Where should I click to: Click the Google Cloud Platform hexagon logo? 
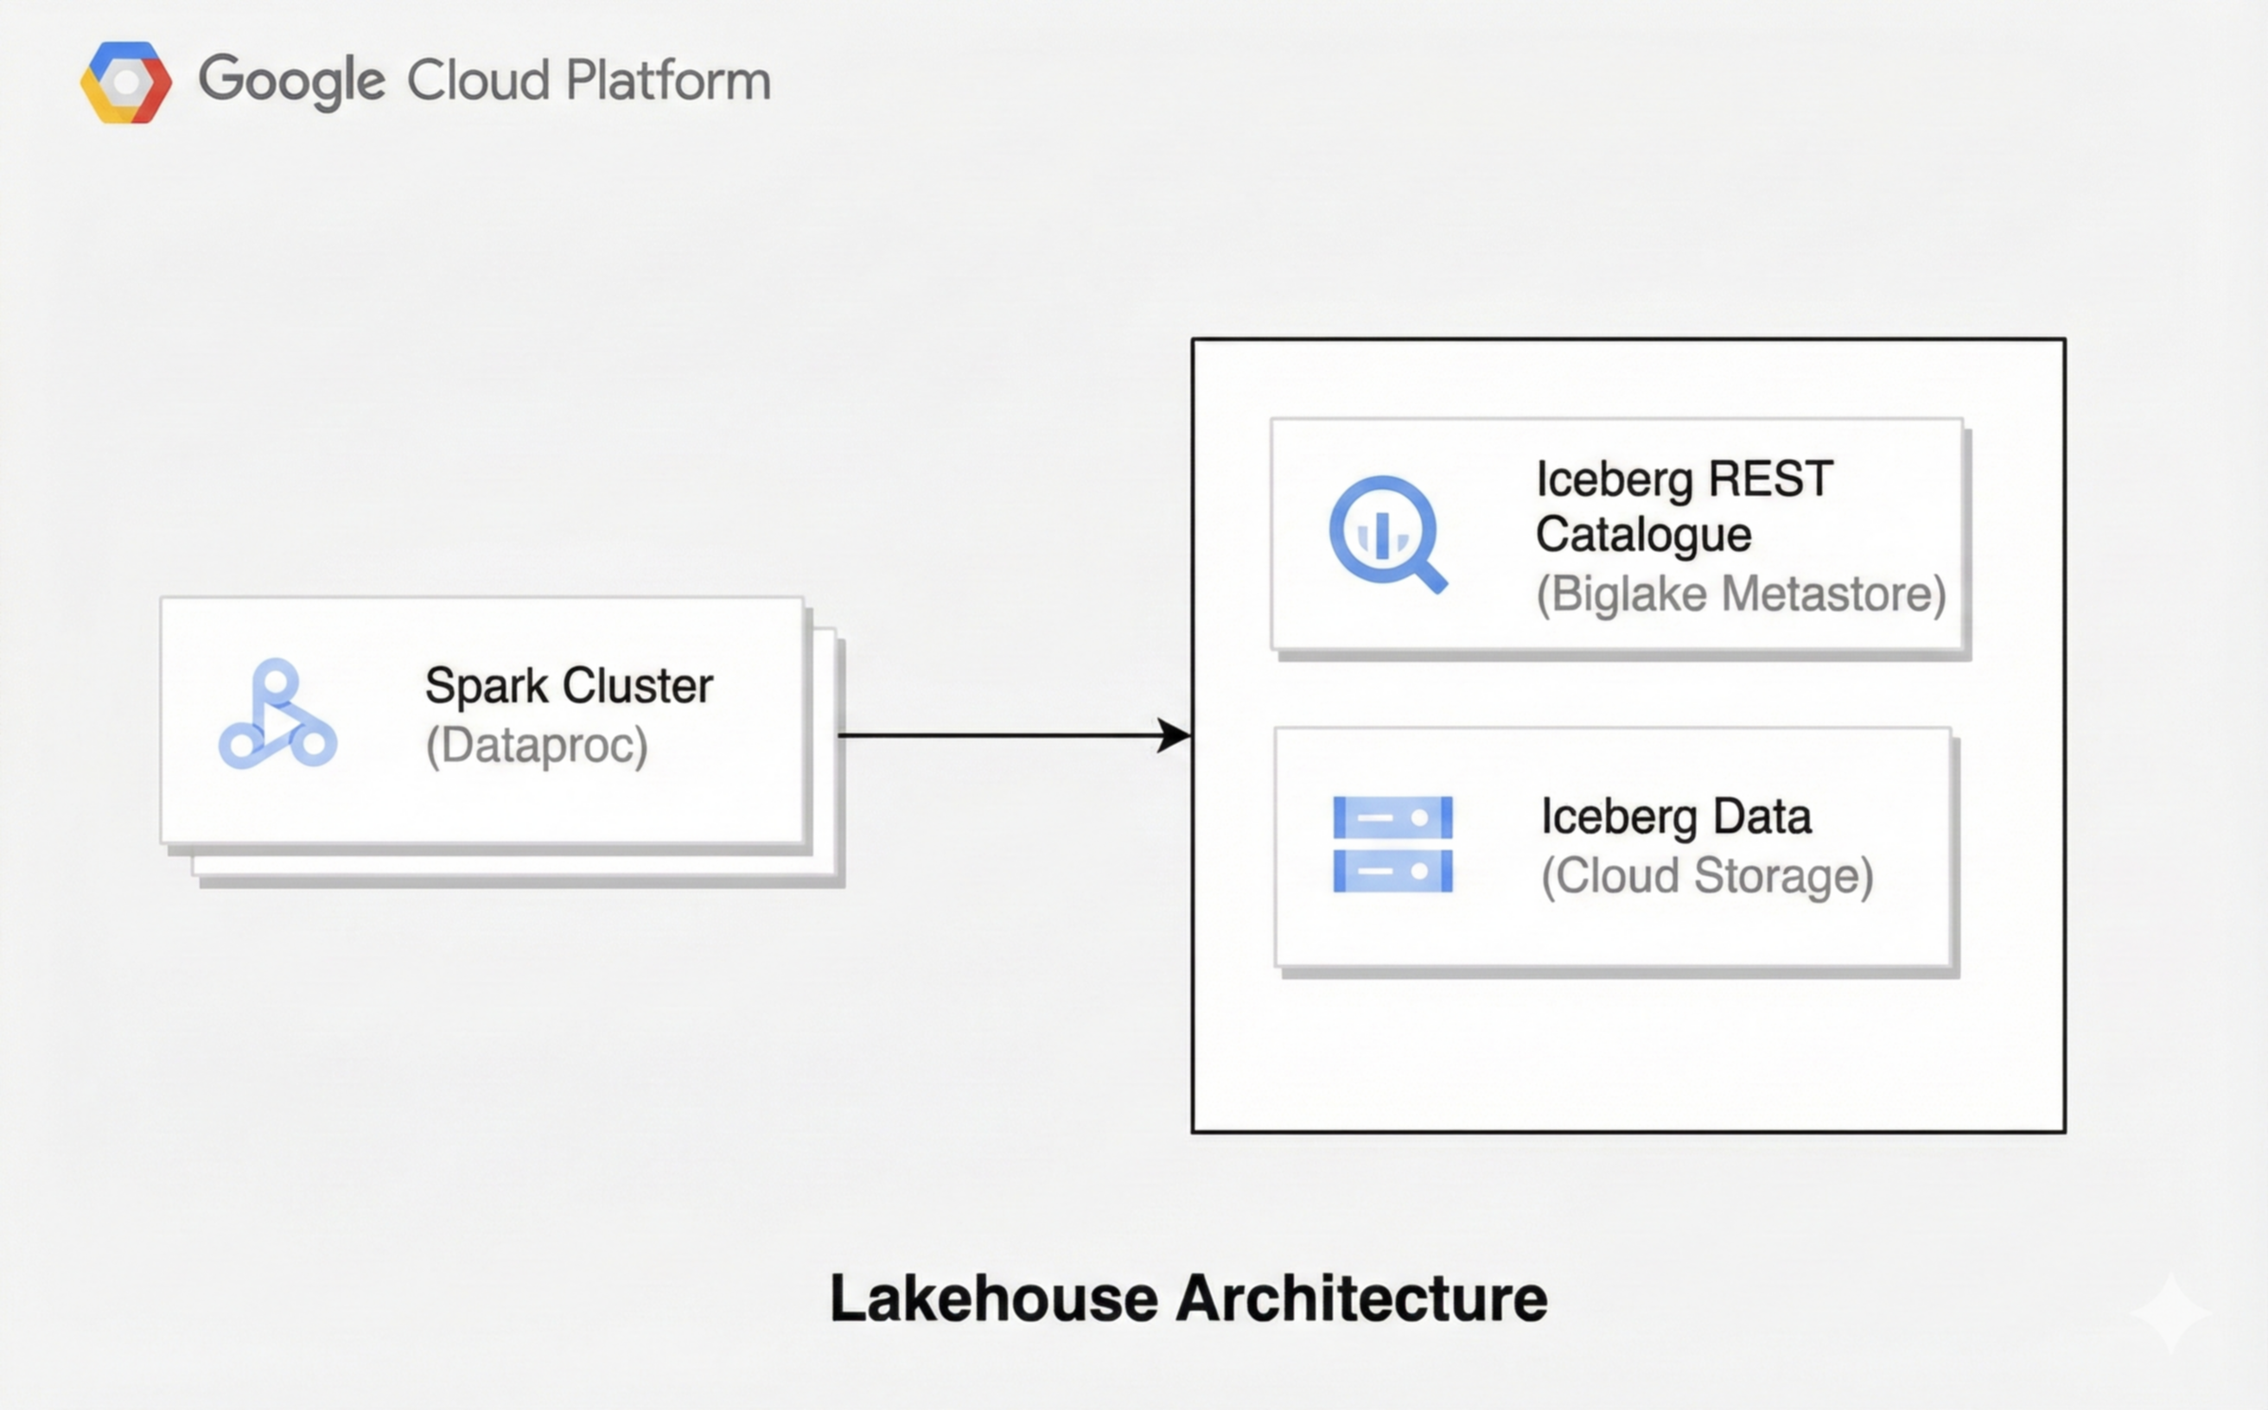pos(126,82)
